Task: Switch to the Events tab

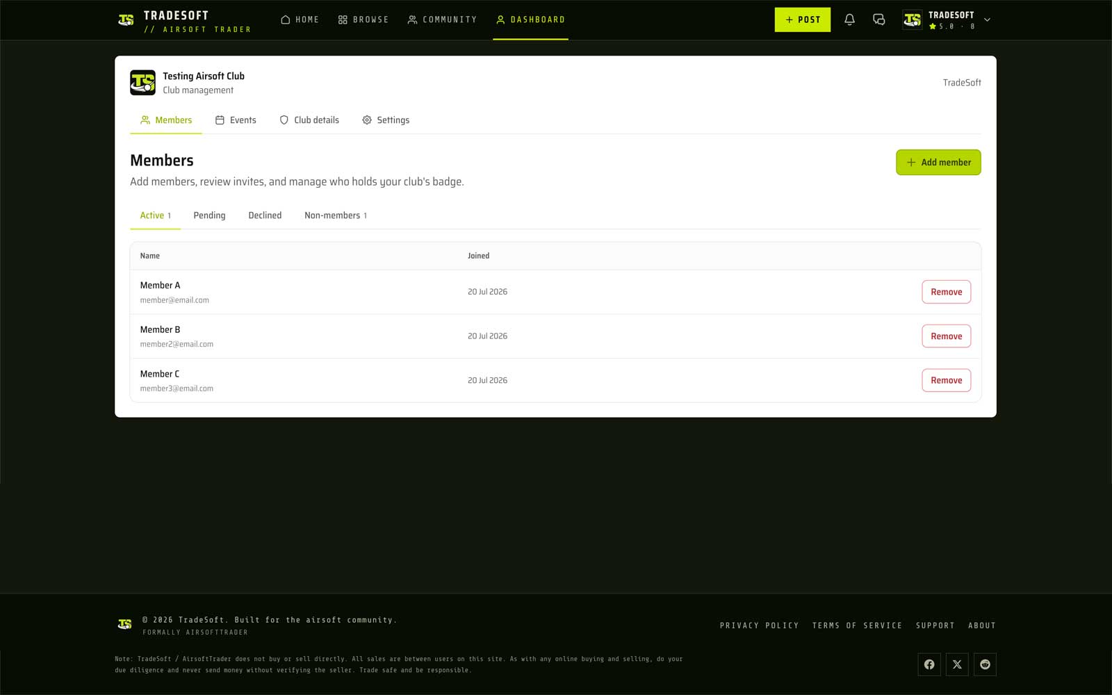Action: click(x=236, y=120)
